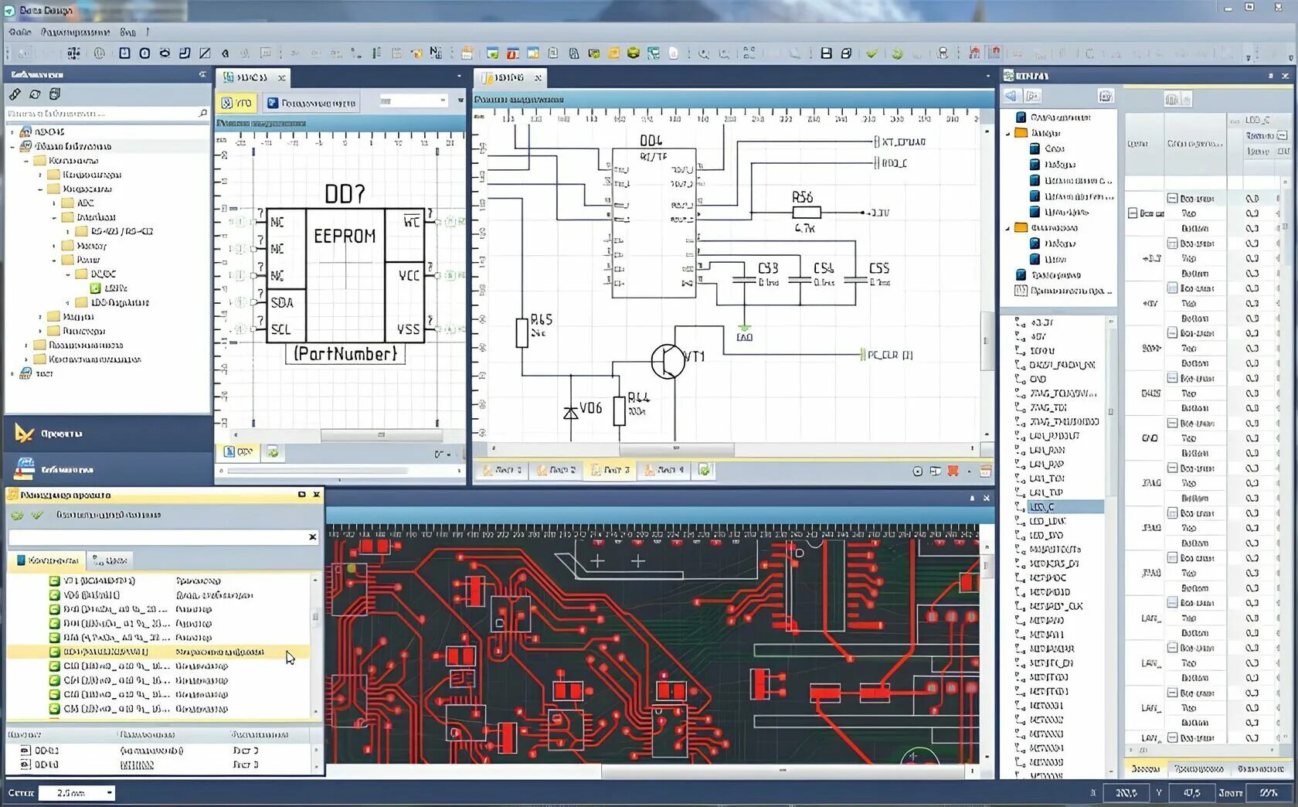Click the left sidebar button with the blue stack icon
This screenshot has height=807, width=1298.
coord(108,469)
